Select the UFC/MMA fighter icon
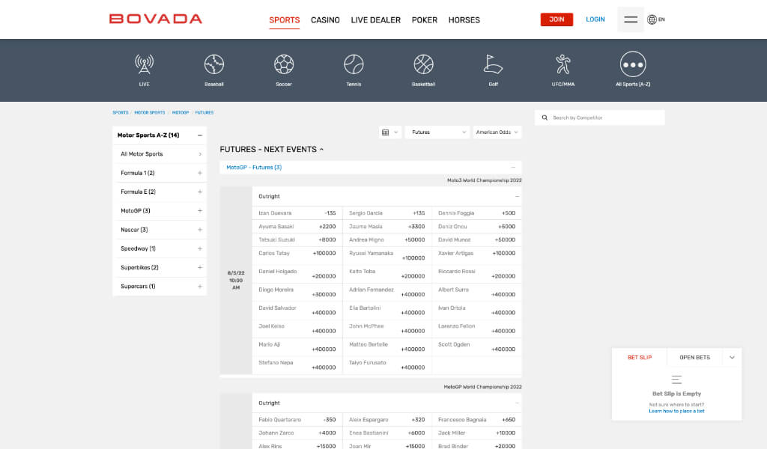 click(563, 64)
